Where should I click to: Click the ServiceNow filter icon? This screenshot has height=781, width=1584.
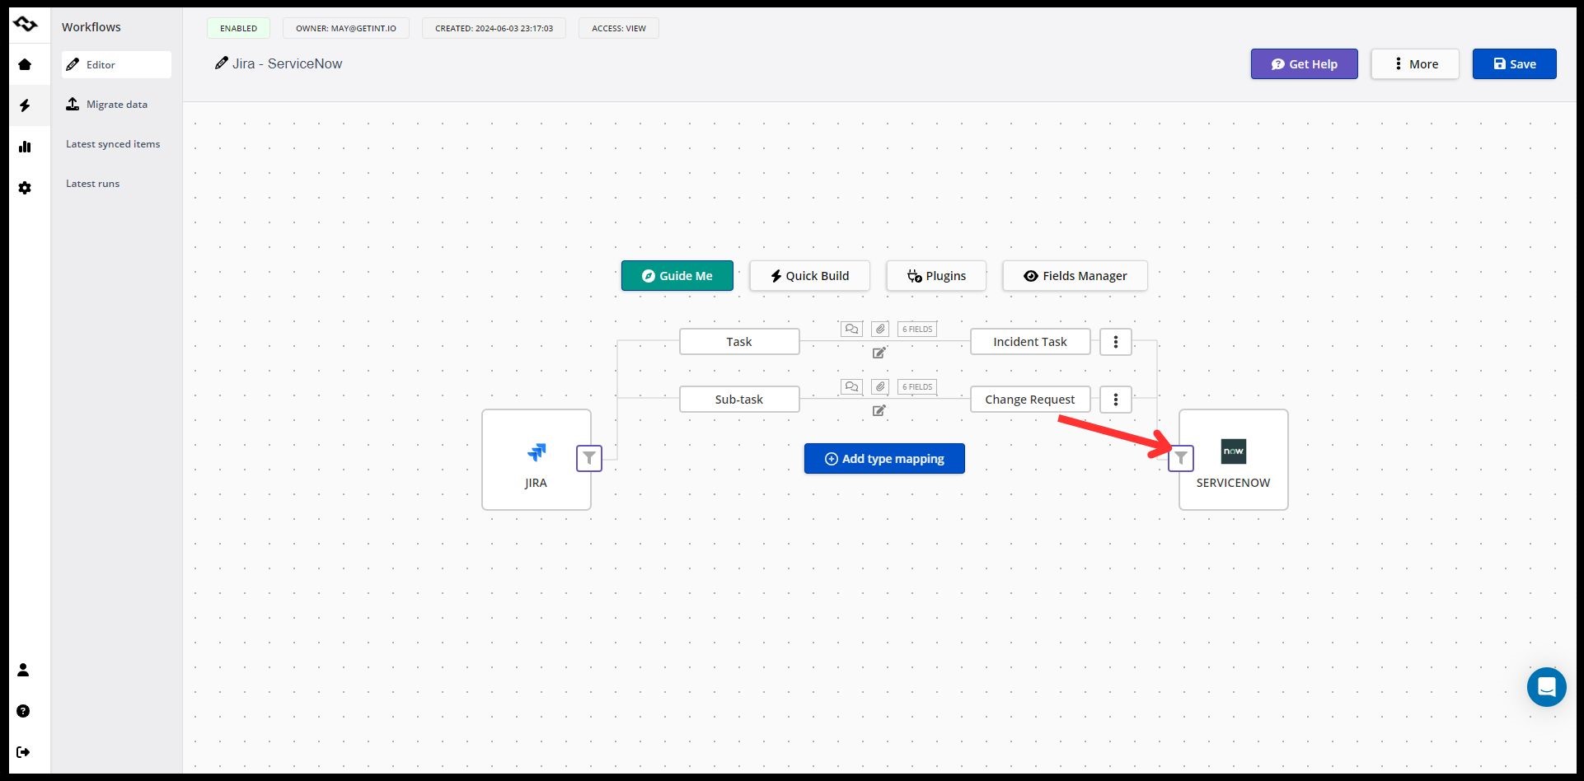(x=1181, y=458)
